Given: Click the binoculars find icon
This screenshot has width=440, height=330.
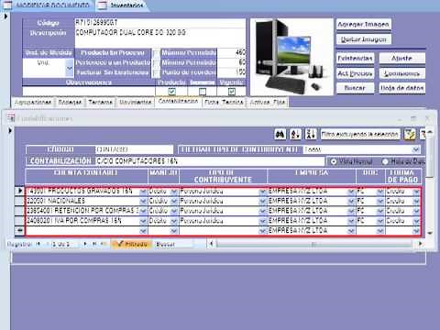Looking at the screenshot, I should tap(280, 134).
